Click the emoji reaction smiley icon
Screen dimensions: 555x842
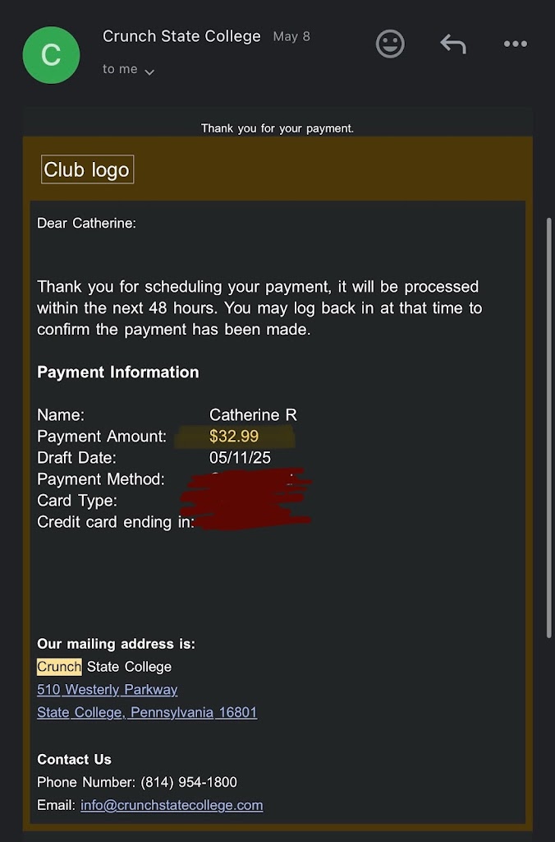point(390,44)
